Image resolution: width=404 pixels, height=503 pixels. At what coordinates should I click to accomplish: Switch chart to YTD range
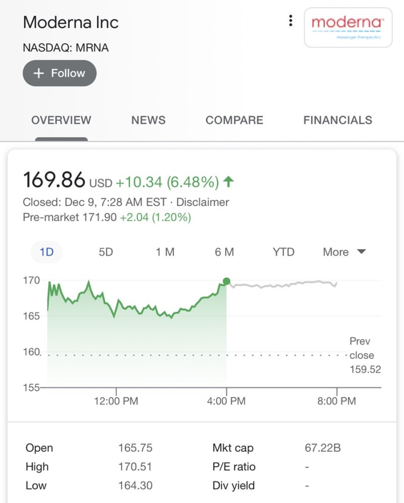point(283,252)
